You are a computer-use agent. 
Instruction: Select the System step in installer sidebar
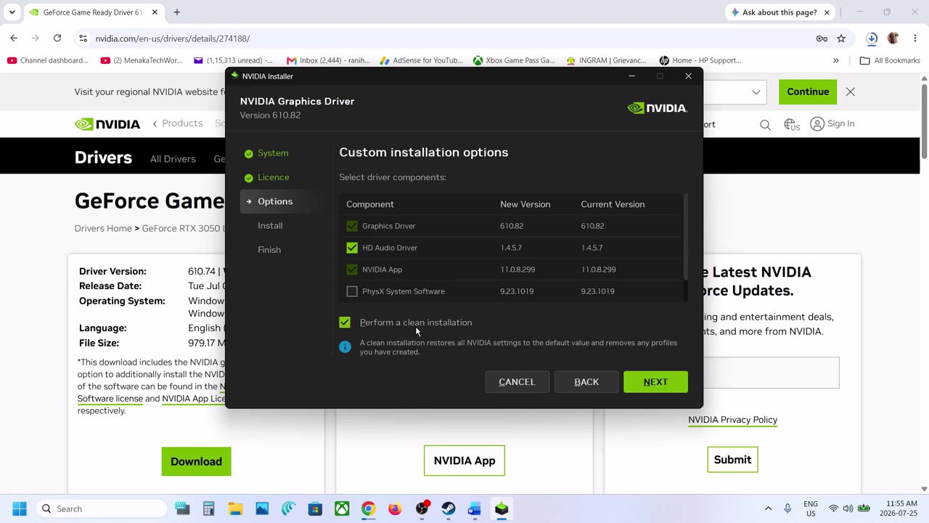click(x=273, y=153)
